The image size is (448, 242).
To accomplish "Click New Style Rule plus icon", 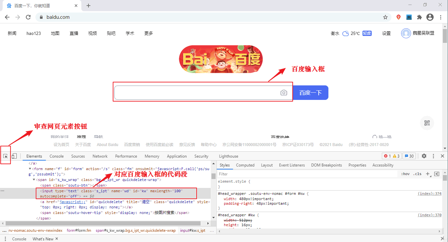I will click(428, 174).
